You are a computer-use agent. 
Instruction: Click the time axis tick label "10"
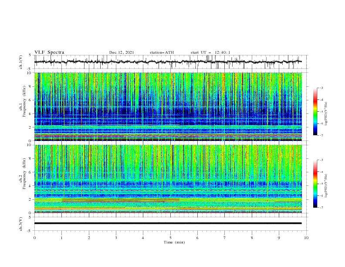306,238
